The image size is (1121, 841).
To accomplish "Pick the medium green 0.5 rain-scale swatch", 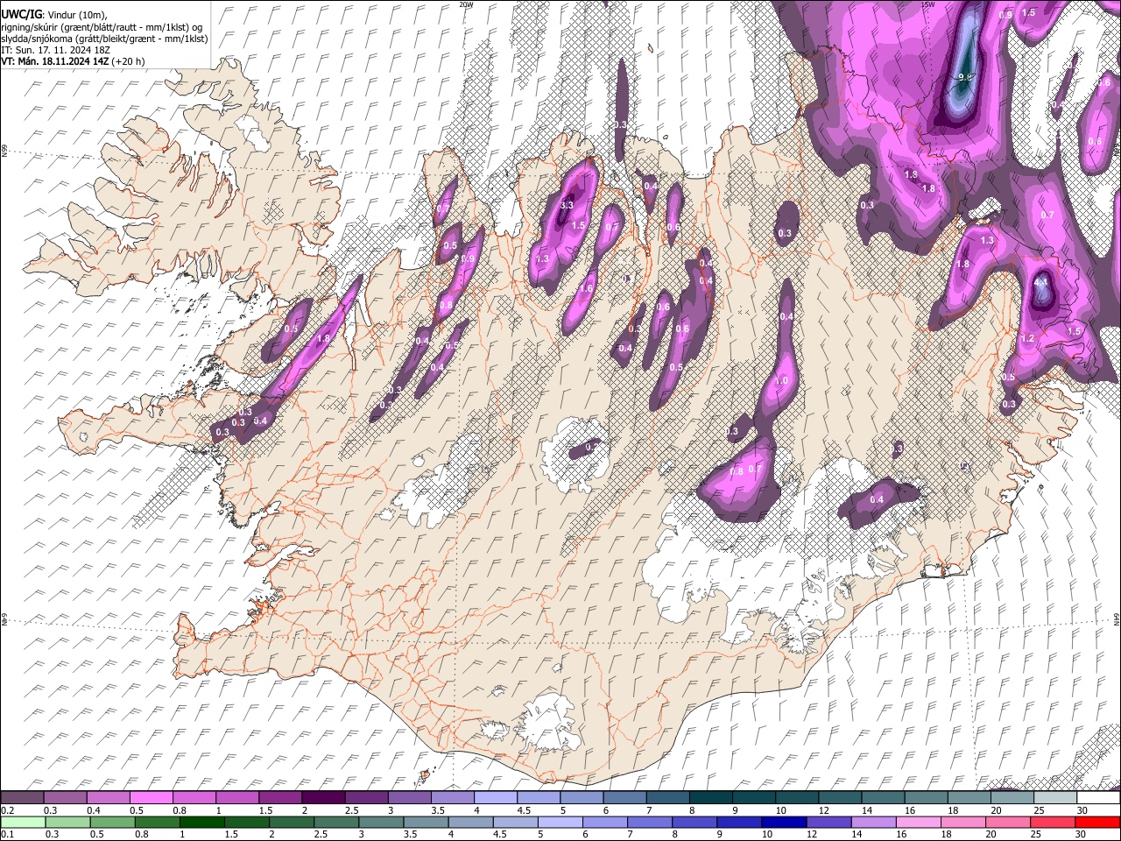I will [112, 821].
